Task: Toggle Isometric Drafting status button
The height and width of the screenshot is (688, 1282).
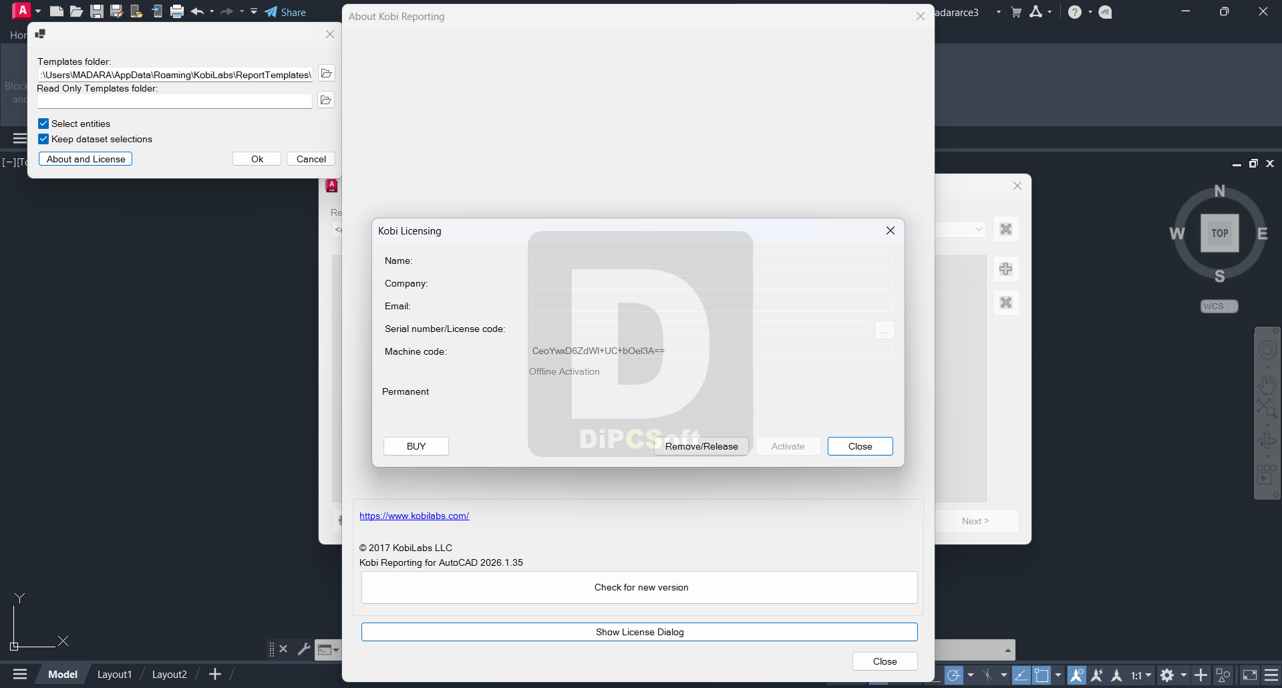Action: tap(987, 675)
